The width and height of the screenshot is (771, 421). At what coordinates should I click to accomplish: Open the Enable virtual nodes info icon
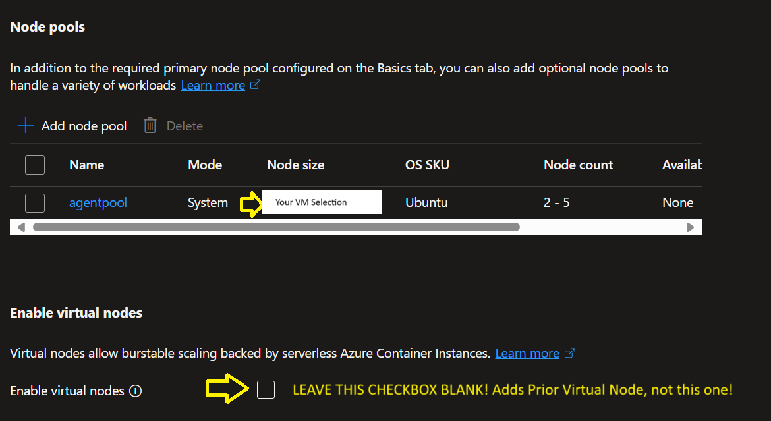(136, 391)
